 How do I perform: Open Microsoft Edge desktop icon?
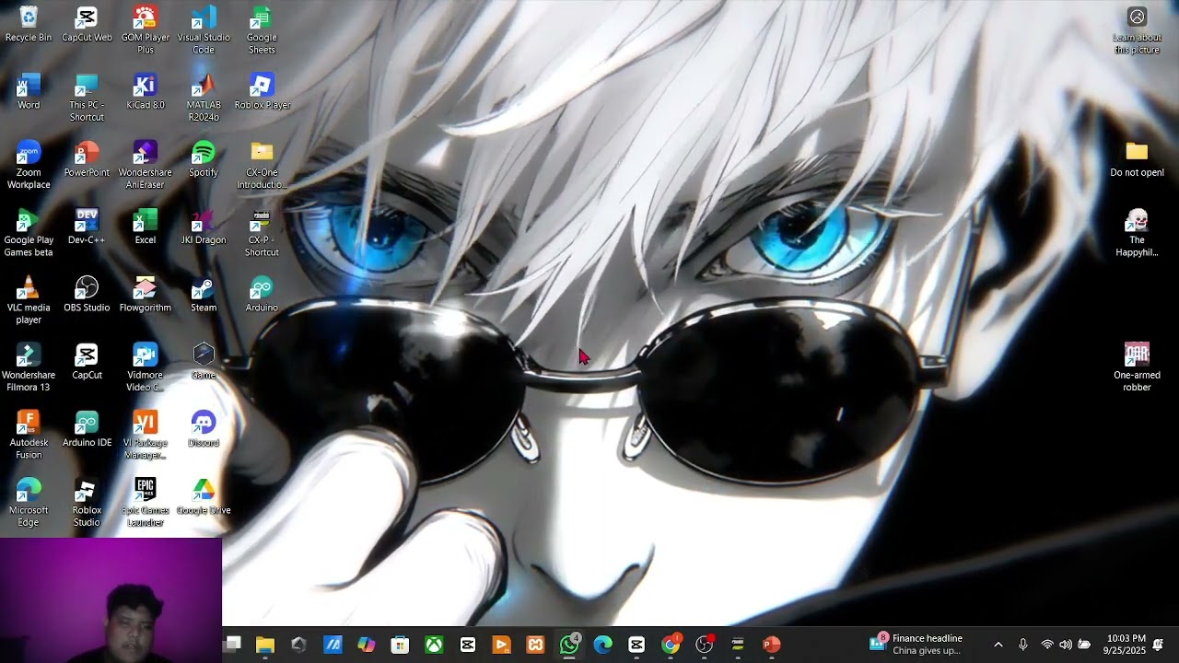29,503
